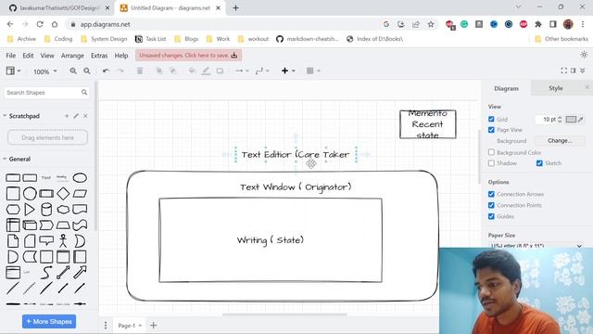This screenshot has width=593, height=334.
Task: Click the To Front toolbar icon
Action: coord(158,71)
